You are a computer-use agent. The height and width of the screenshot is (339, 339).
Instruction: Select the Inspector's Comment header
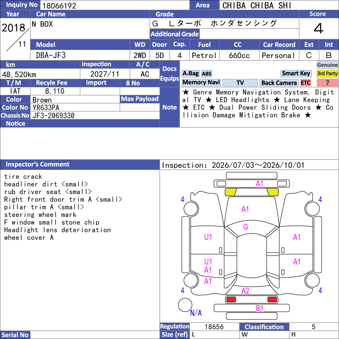(80, 164)
